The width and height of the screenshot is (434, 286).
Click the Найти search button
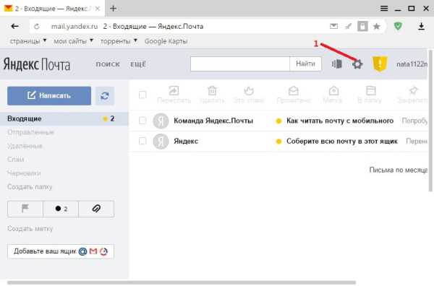tap(305, 64)
